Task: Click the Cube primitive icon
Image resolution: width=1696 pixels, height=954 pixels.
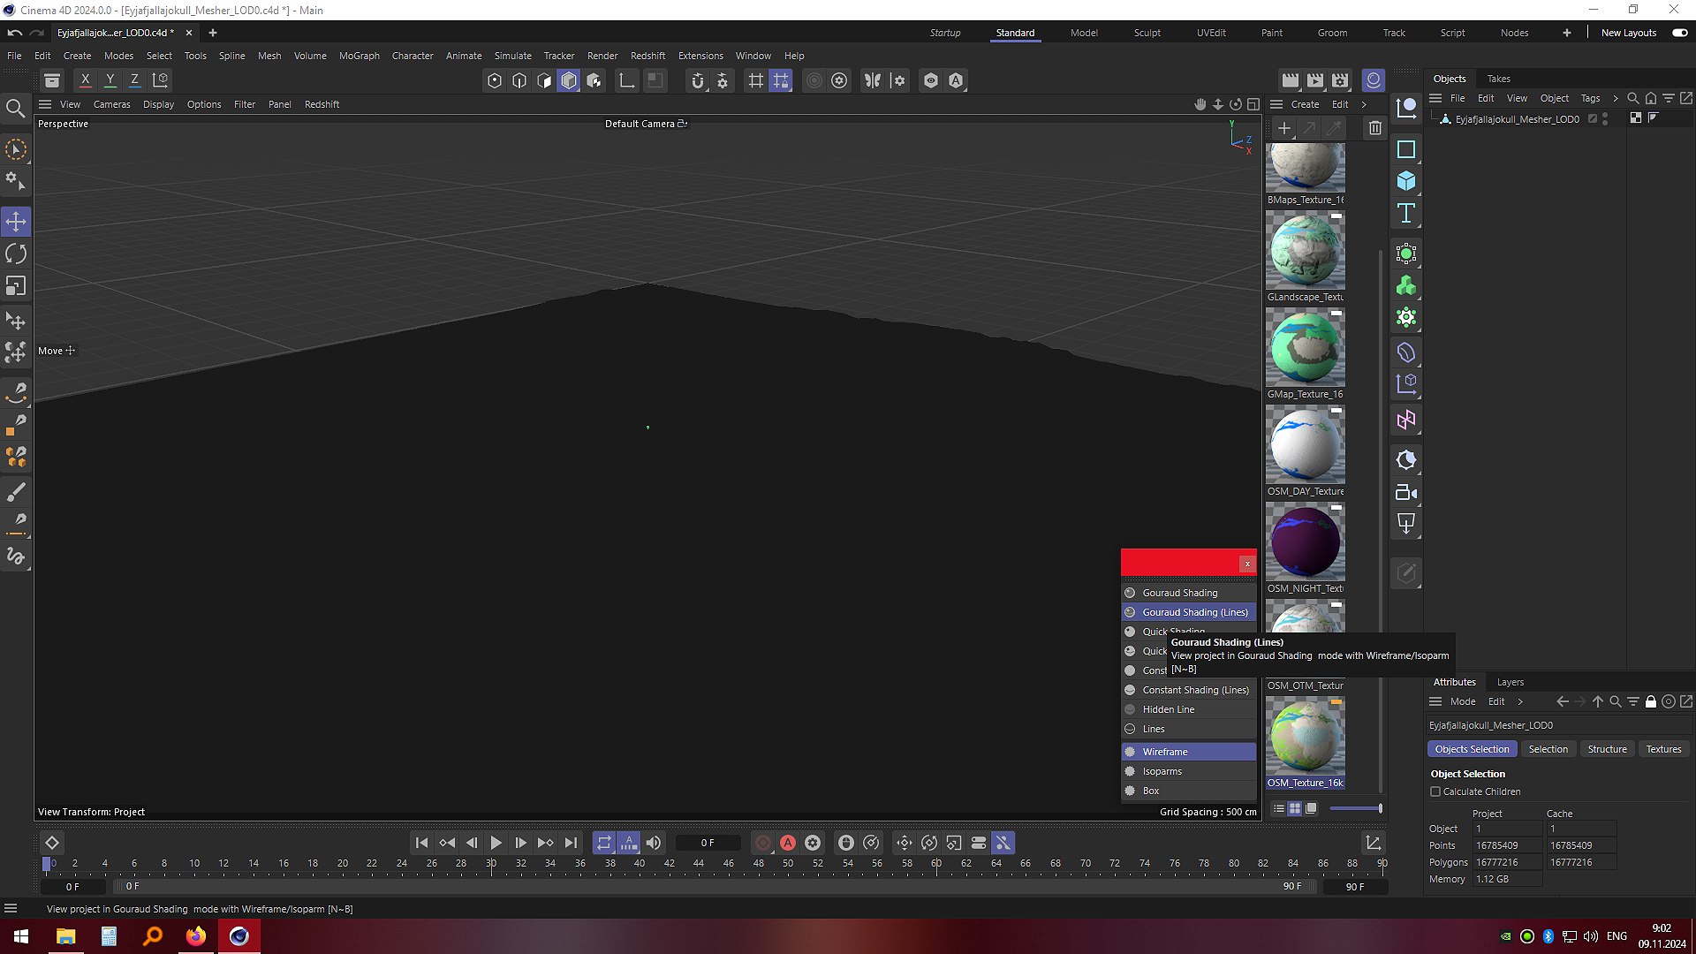Action: 1406,181
